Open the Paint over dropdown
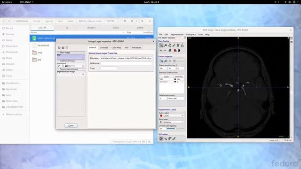 pyautogui.click(x=172, y=122)
